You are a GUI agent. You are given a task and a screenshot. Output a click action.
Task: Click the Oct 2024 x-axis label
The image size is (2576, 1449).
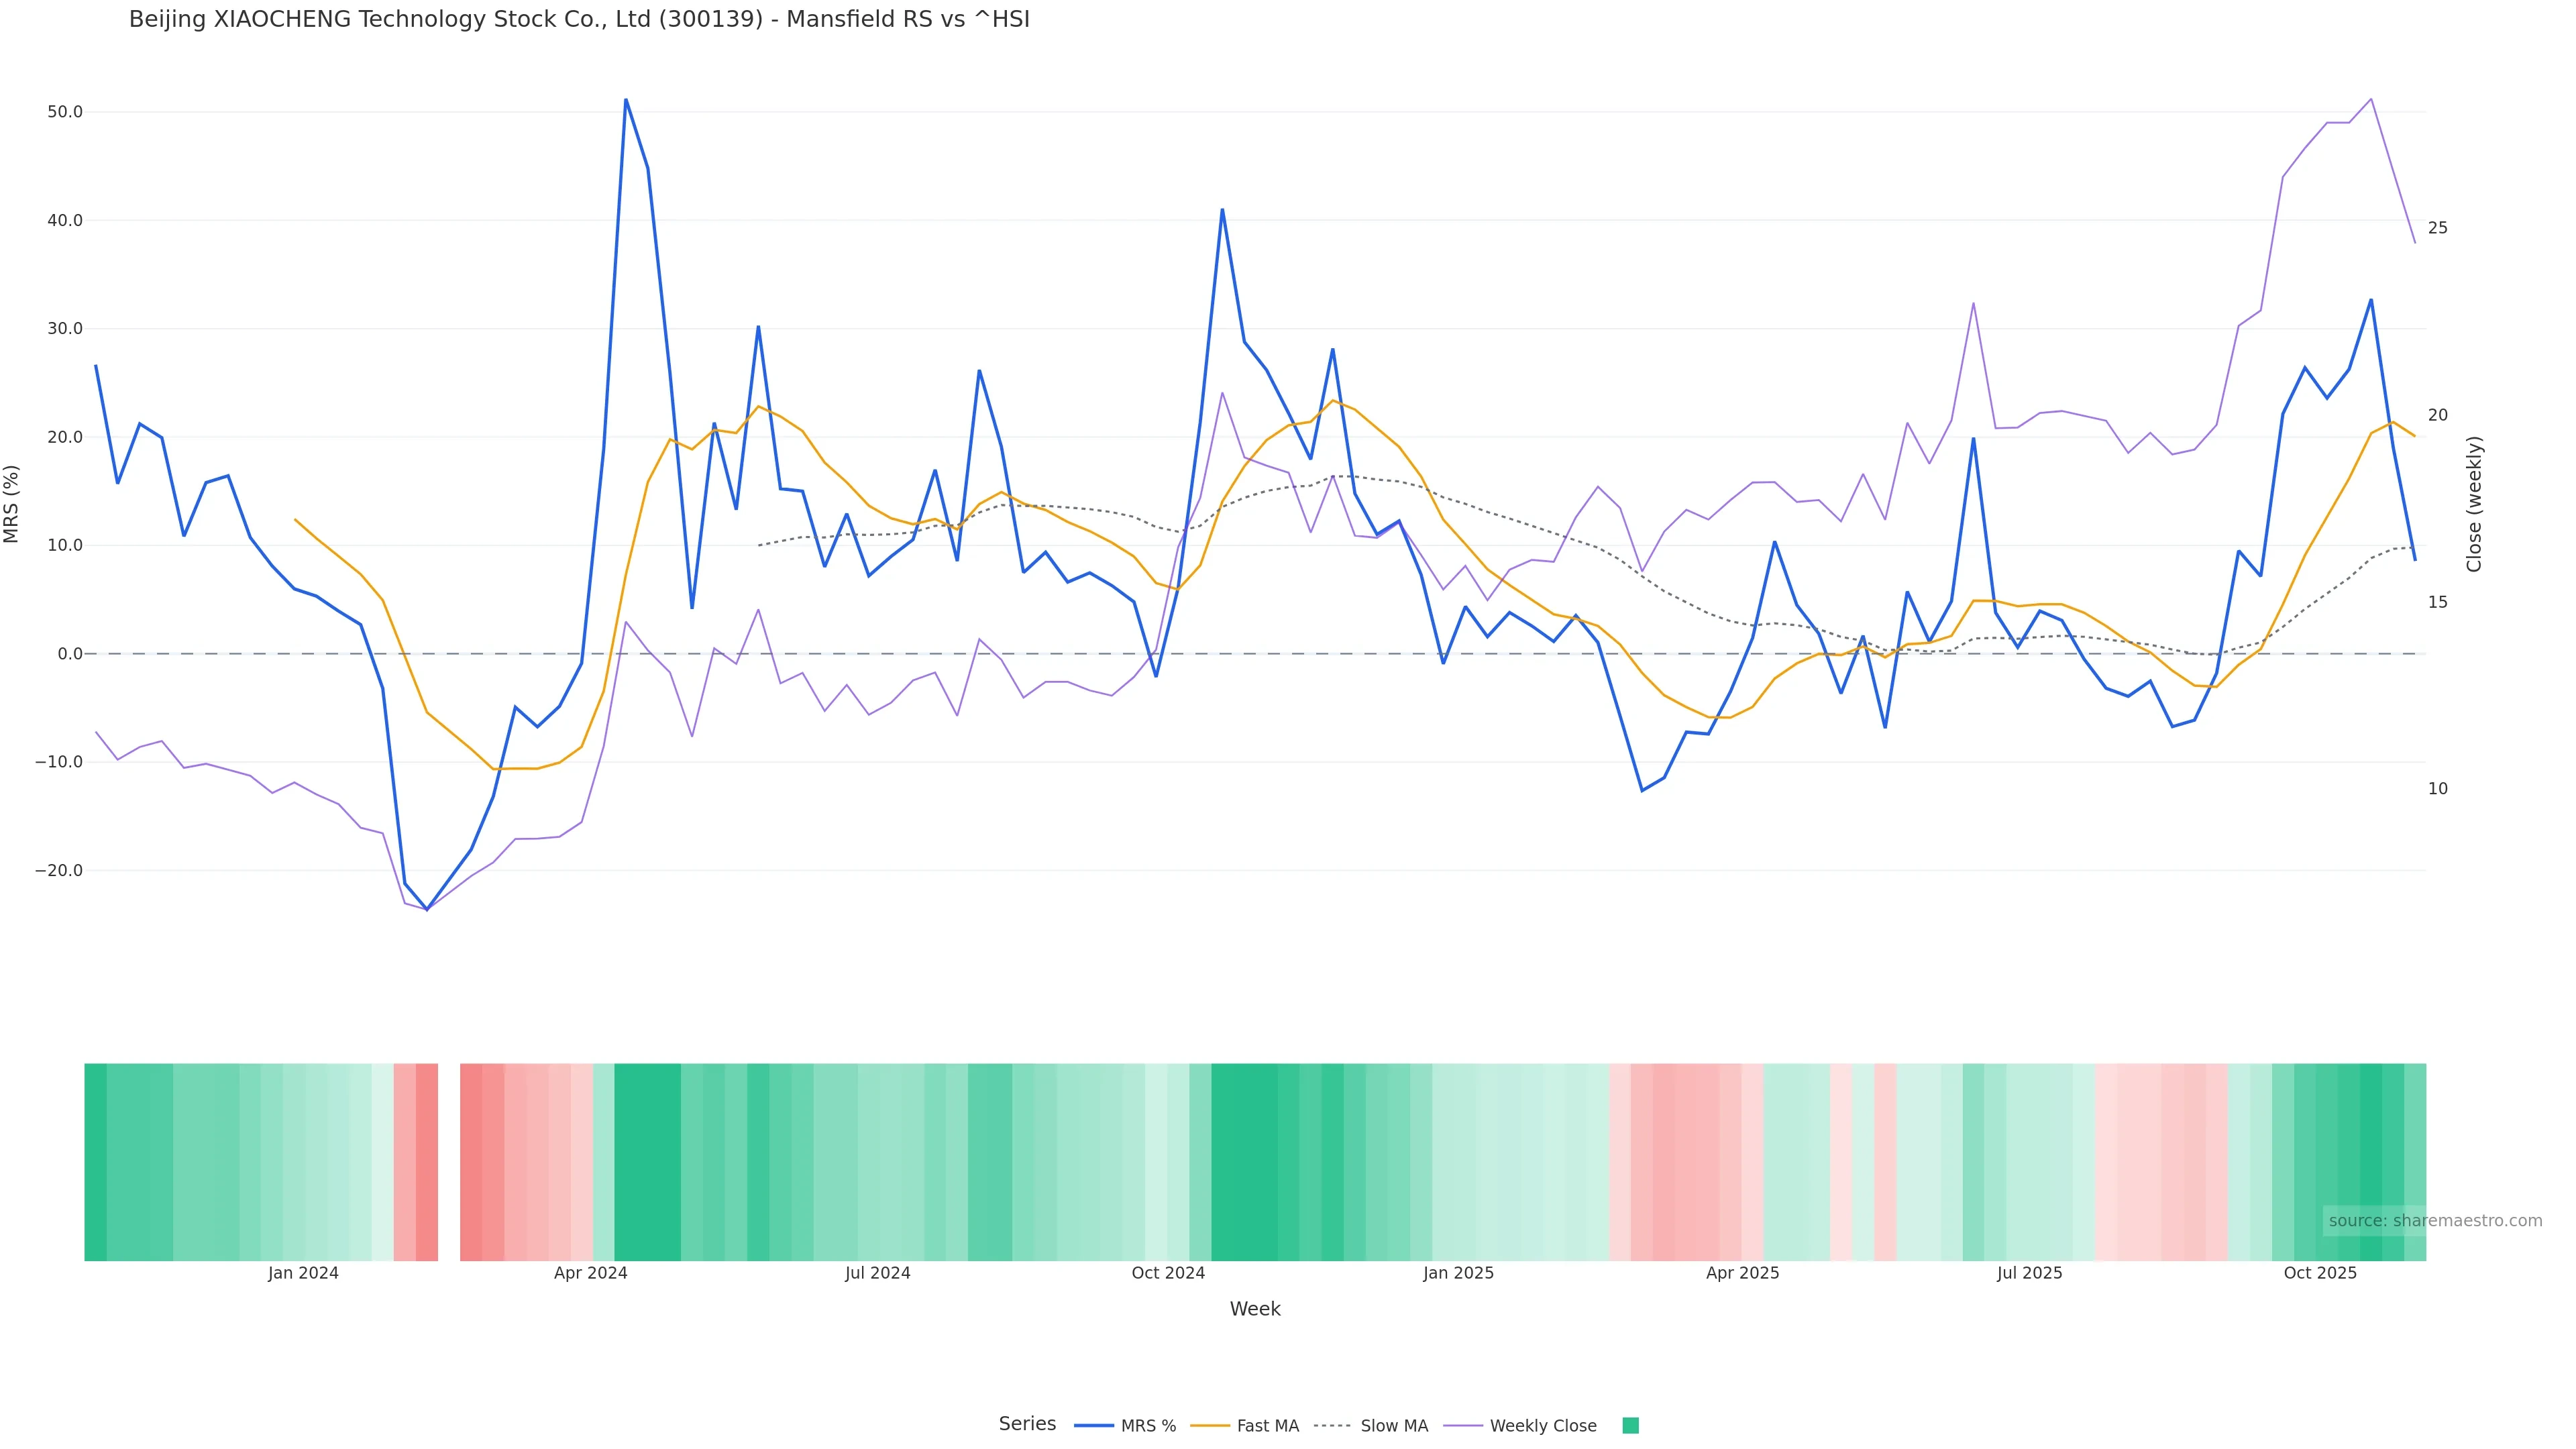[1168, 1273]
